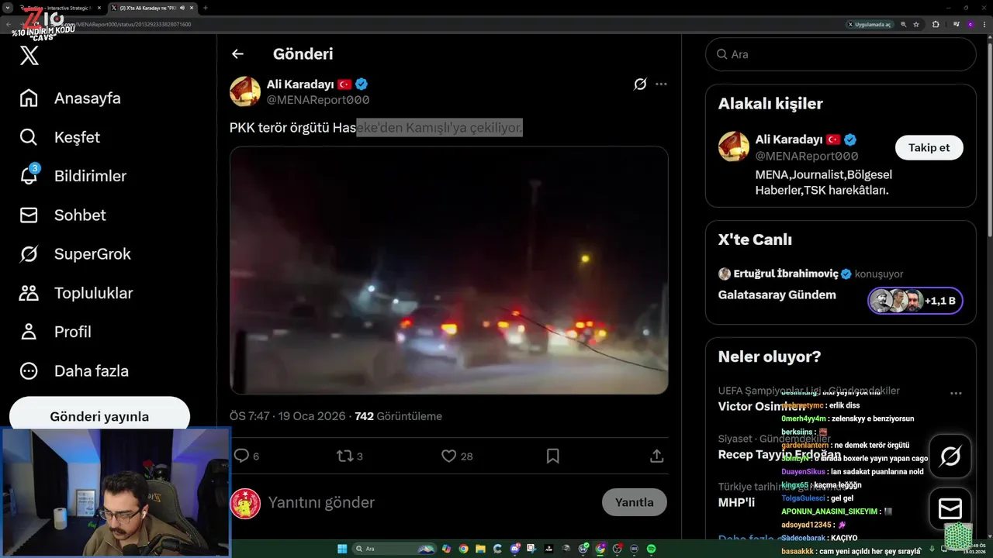
Task: Bookmark the post
Action: coord(552,456)
